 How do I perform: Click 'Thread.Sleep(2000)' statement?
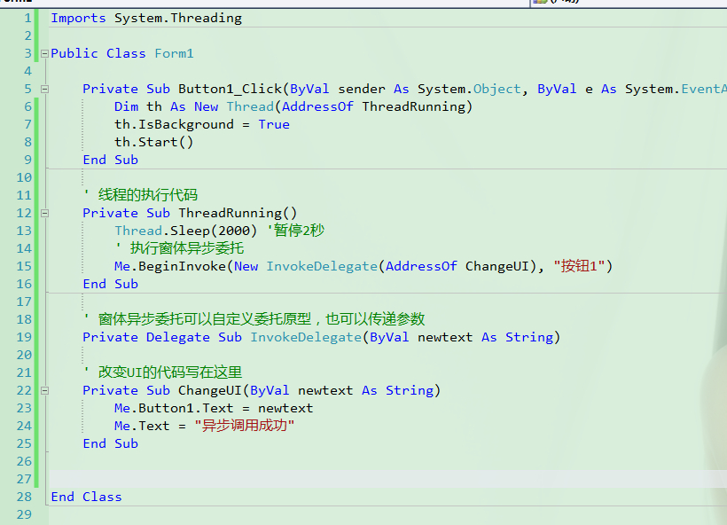click(x=186, y=231)
